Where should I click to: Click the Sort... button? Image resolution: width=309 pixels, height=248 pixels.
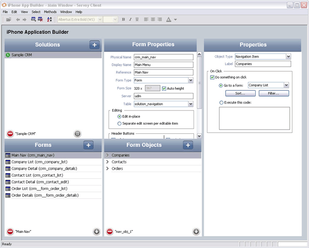240,93
